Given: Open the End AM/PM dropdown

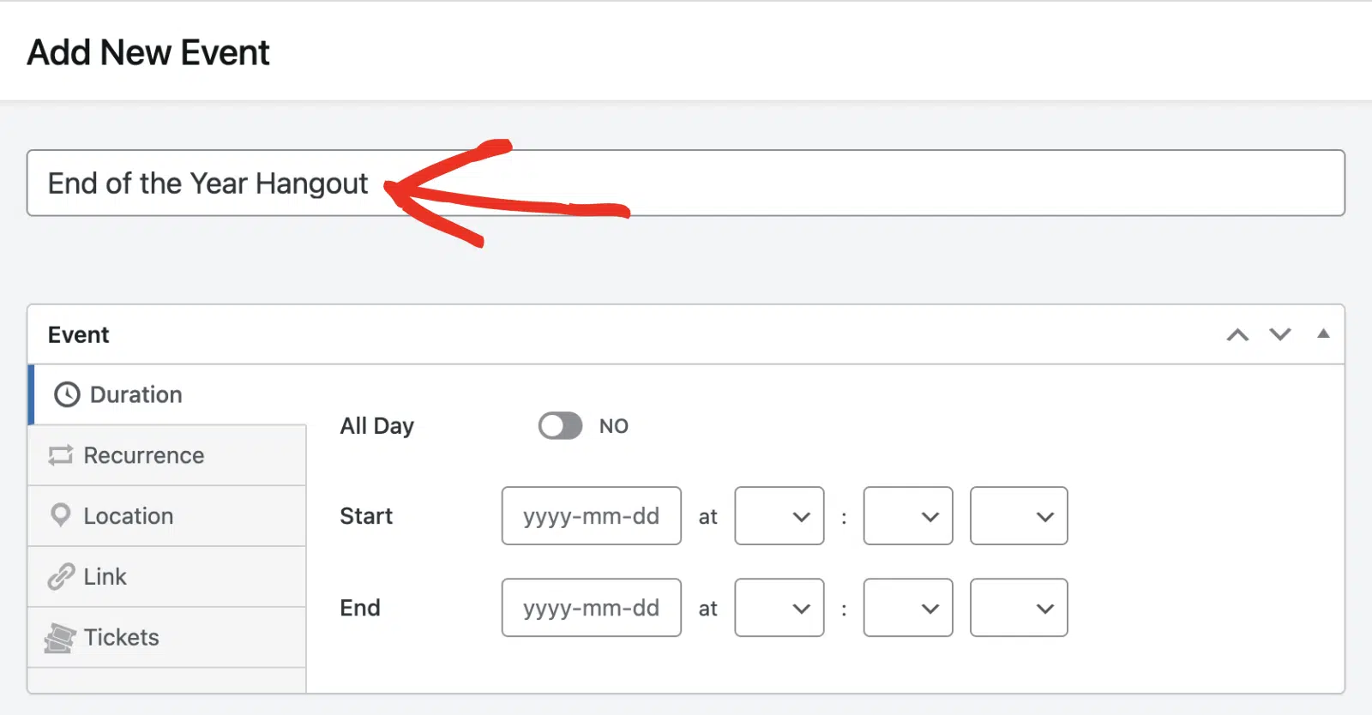Looking at the screenshot, I should 1019,608.
